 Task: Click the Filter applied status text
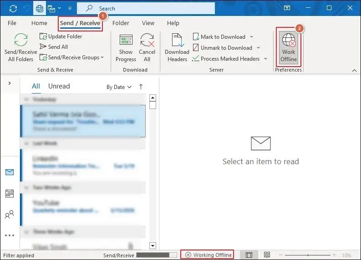[19, 255]
